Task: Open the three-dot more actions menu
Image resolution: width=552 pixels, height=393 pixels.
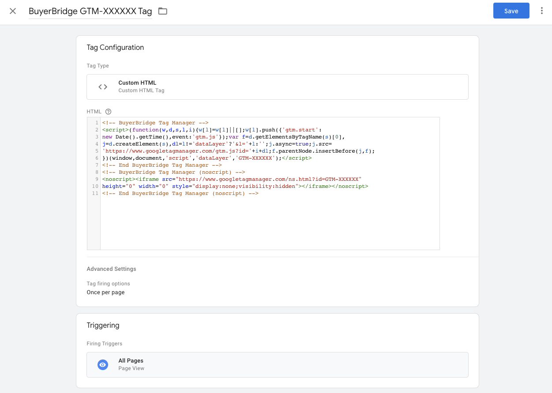Action: point(542,11)
